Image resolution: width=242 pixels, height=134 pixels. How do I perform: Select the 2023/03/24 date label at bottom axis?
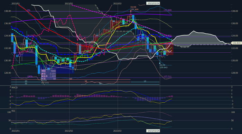153,131
